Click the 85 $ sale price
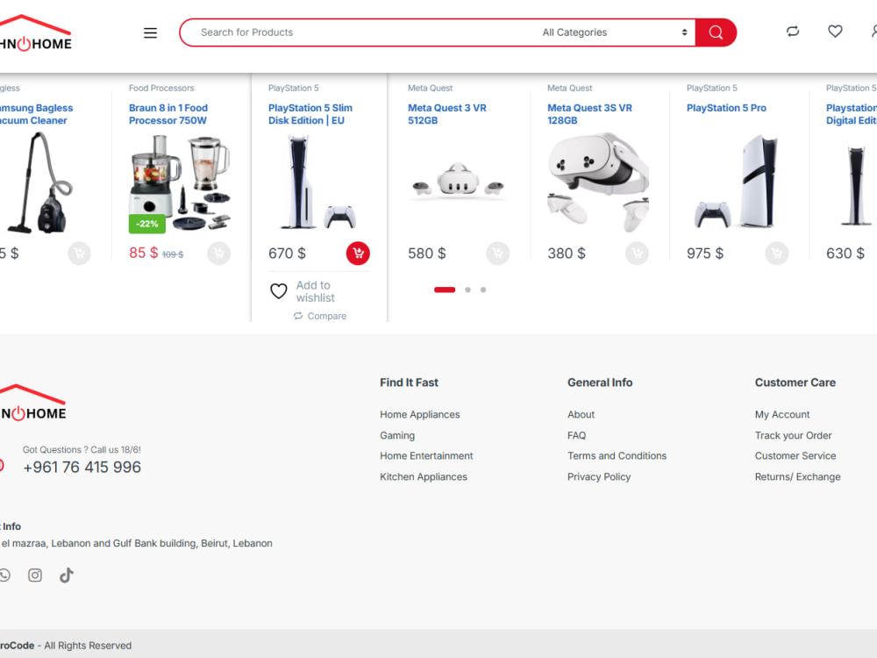Viewport: 877px width, 658px height. 144,253
